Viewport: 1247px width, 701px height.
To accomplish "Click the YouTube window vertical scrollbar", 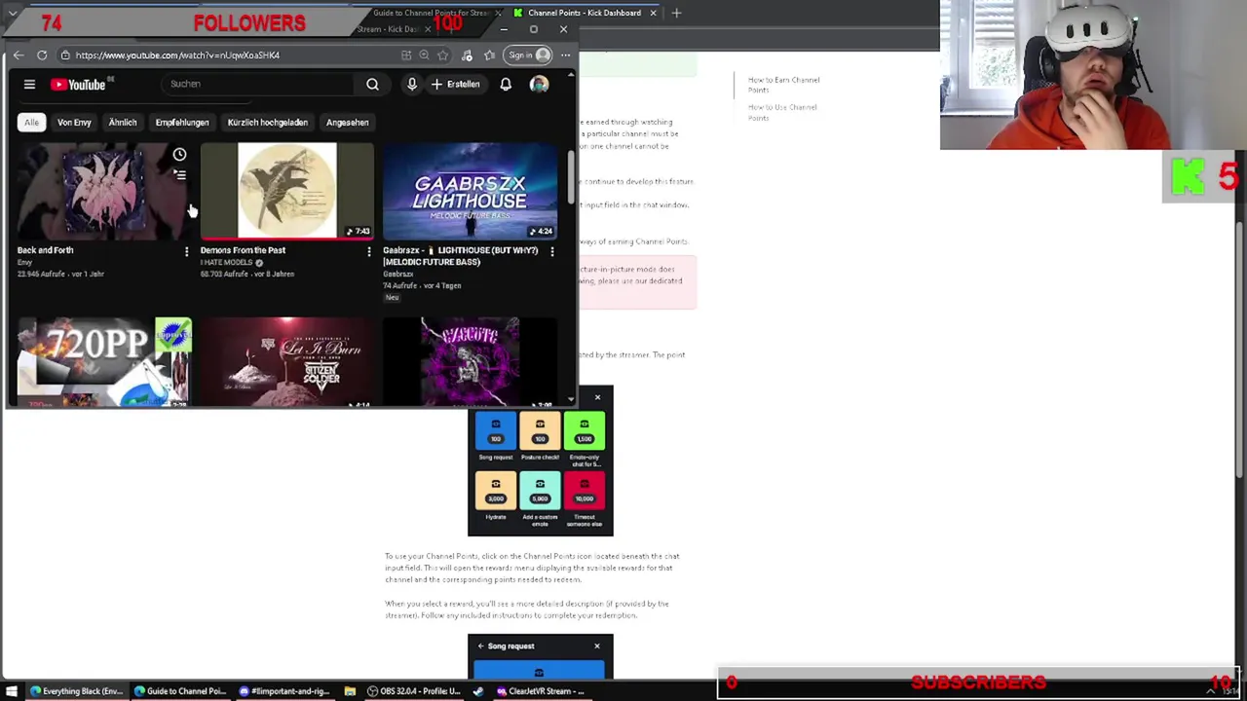I will coord(571,175).
